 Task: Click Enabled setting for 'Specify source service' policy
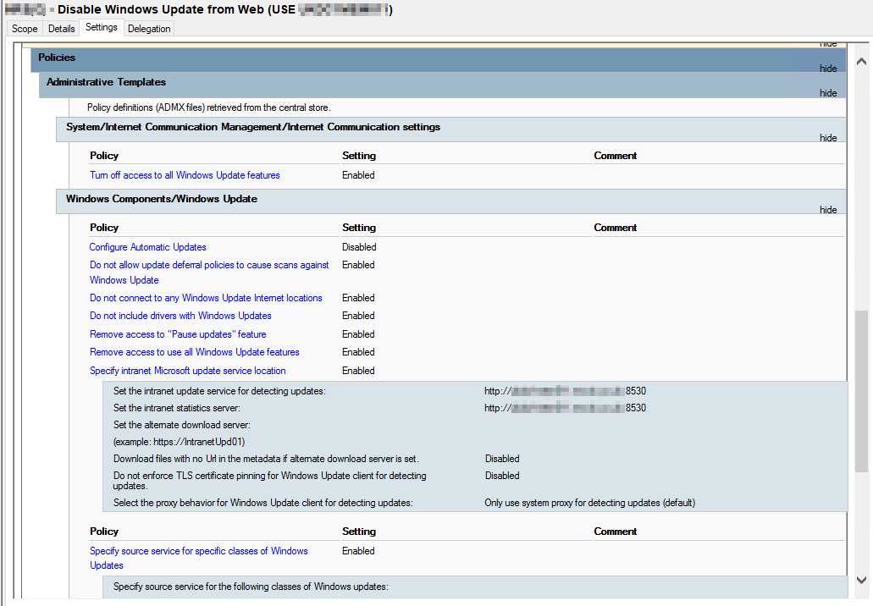[x=358, y=550]
